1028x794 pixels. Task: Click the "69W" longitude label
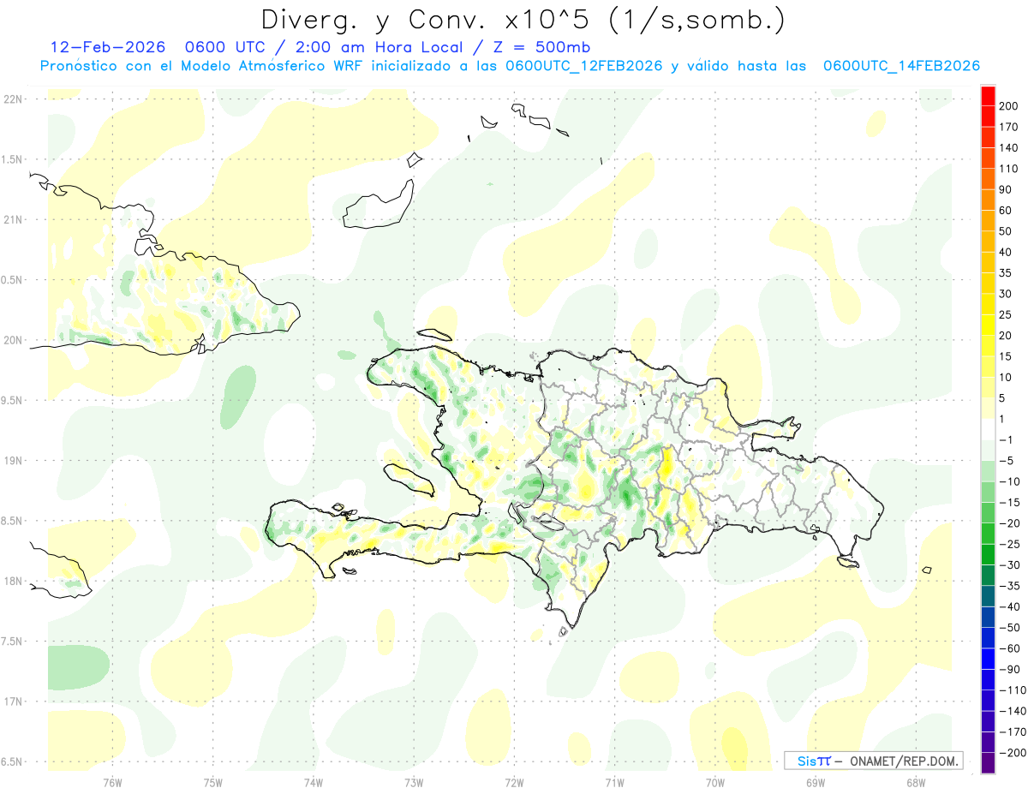pos(816,782)
